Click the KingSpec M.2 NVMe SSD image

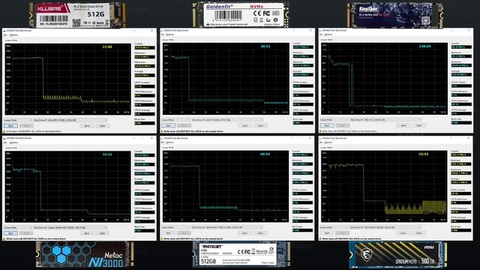tap(395, 15)
